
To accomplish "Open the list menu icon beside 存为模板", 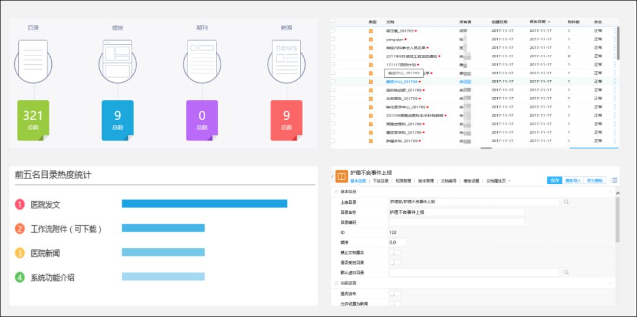I will tap(614, 180).
